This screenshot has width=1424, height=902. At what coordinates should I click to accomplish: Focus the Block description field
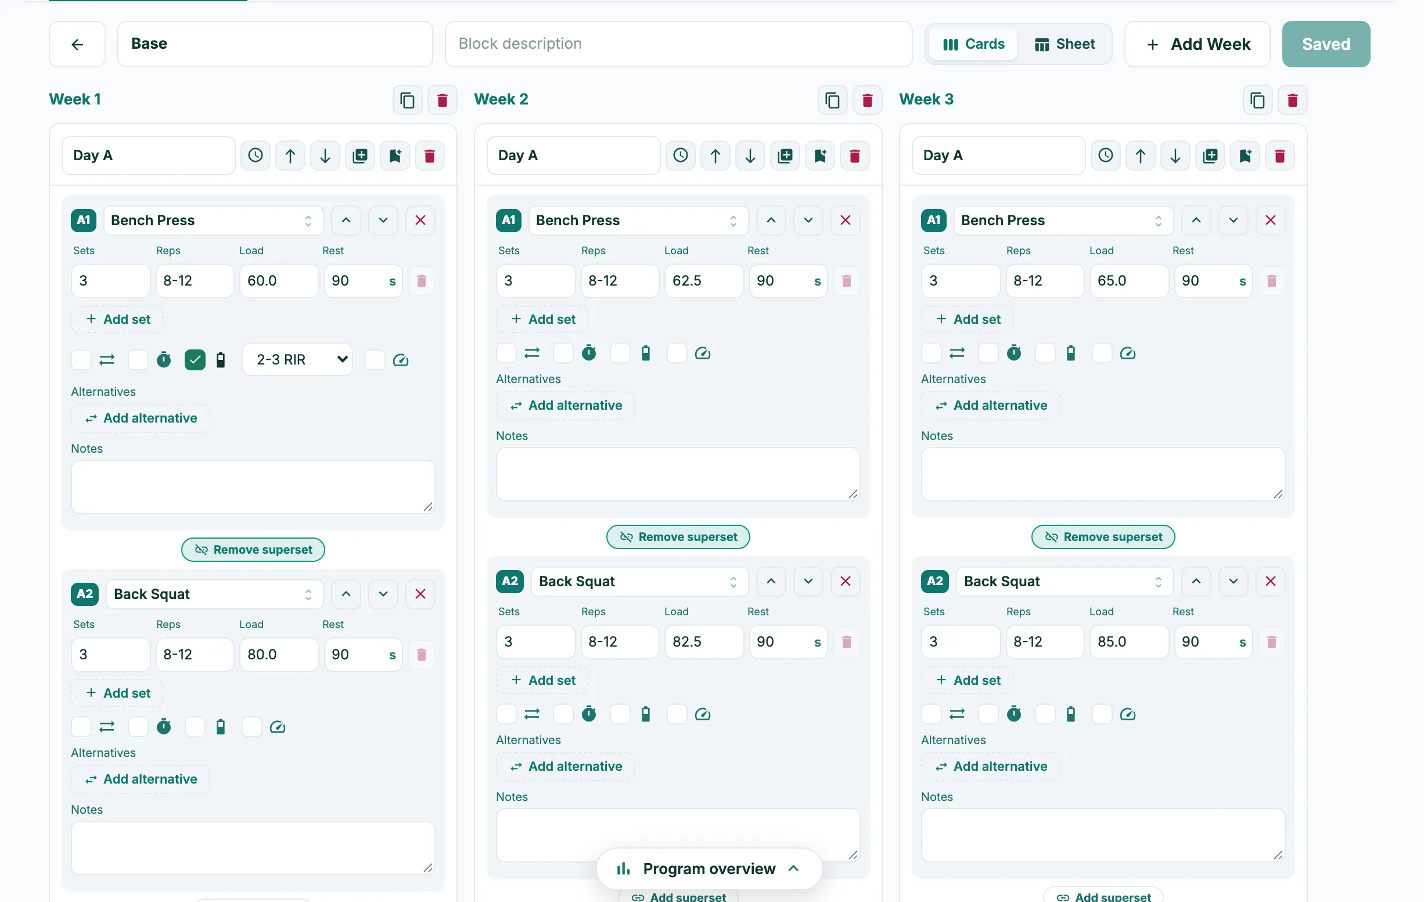(x=678, y=44)
